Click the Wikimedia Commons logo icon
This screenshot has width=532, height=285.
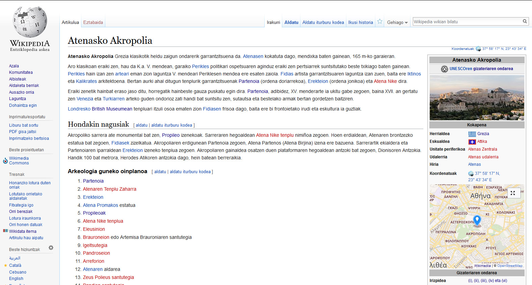coord(5,161)
